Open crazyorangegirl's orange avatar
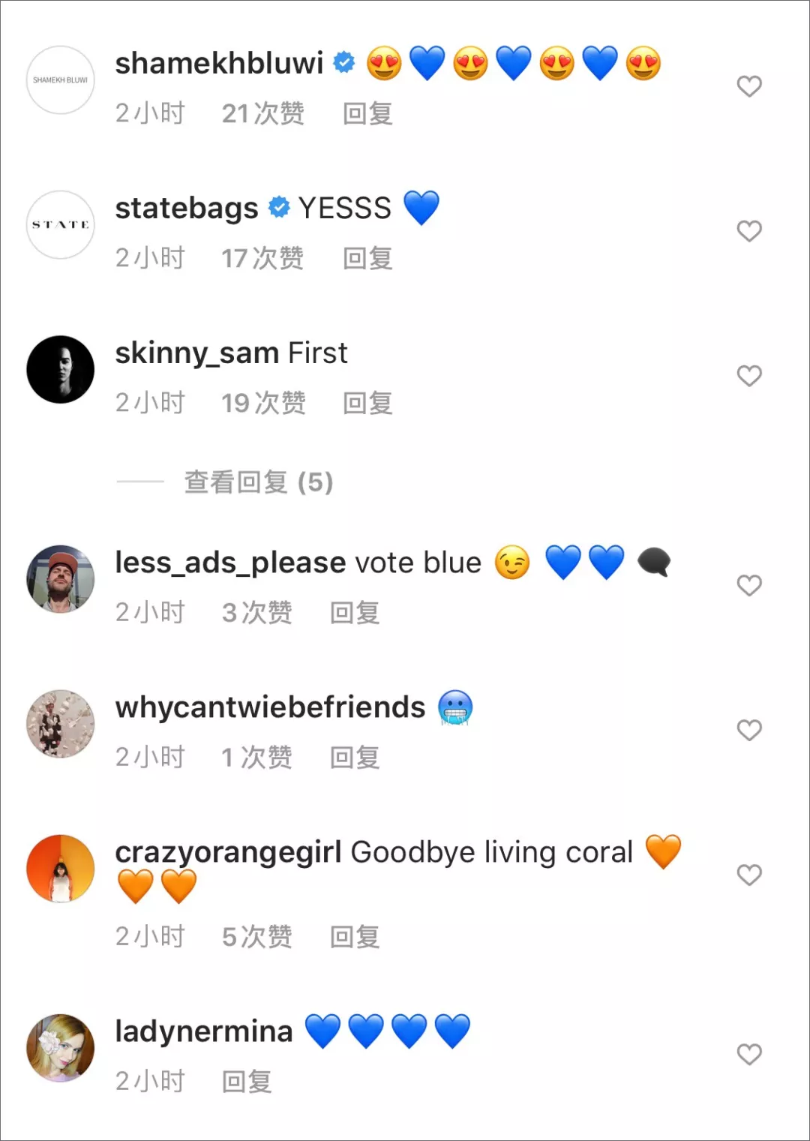The image size is (810, 1141). point(61,869)
